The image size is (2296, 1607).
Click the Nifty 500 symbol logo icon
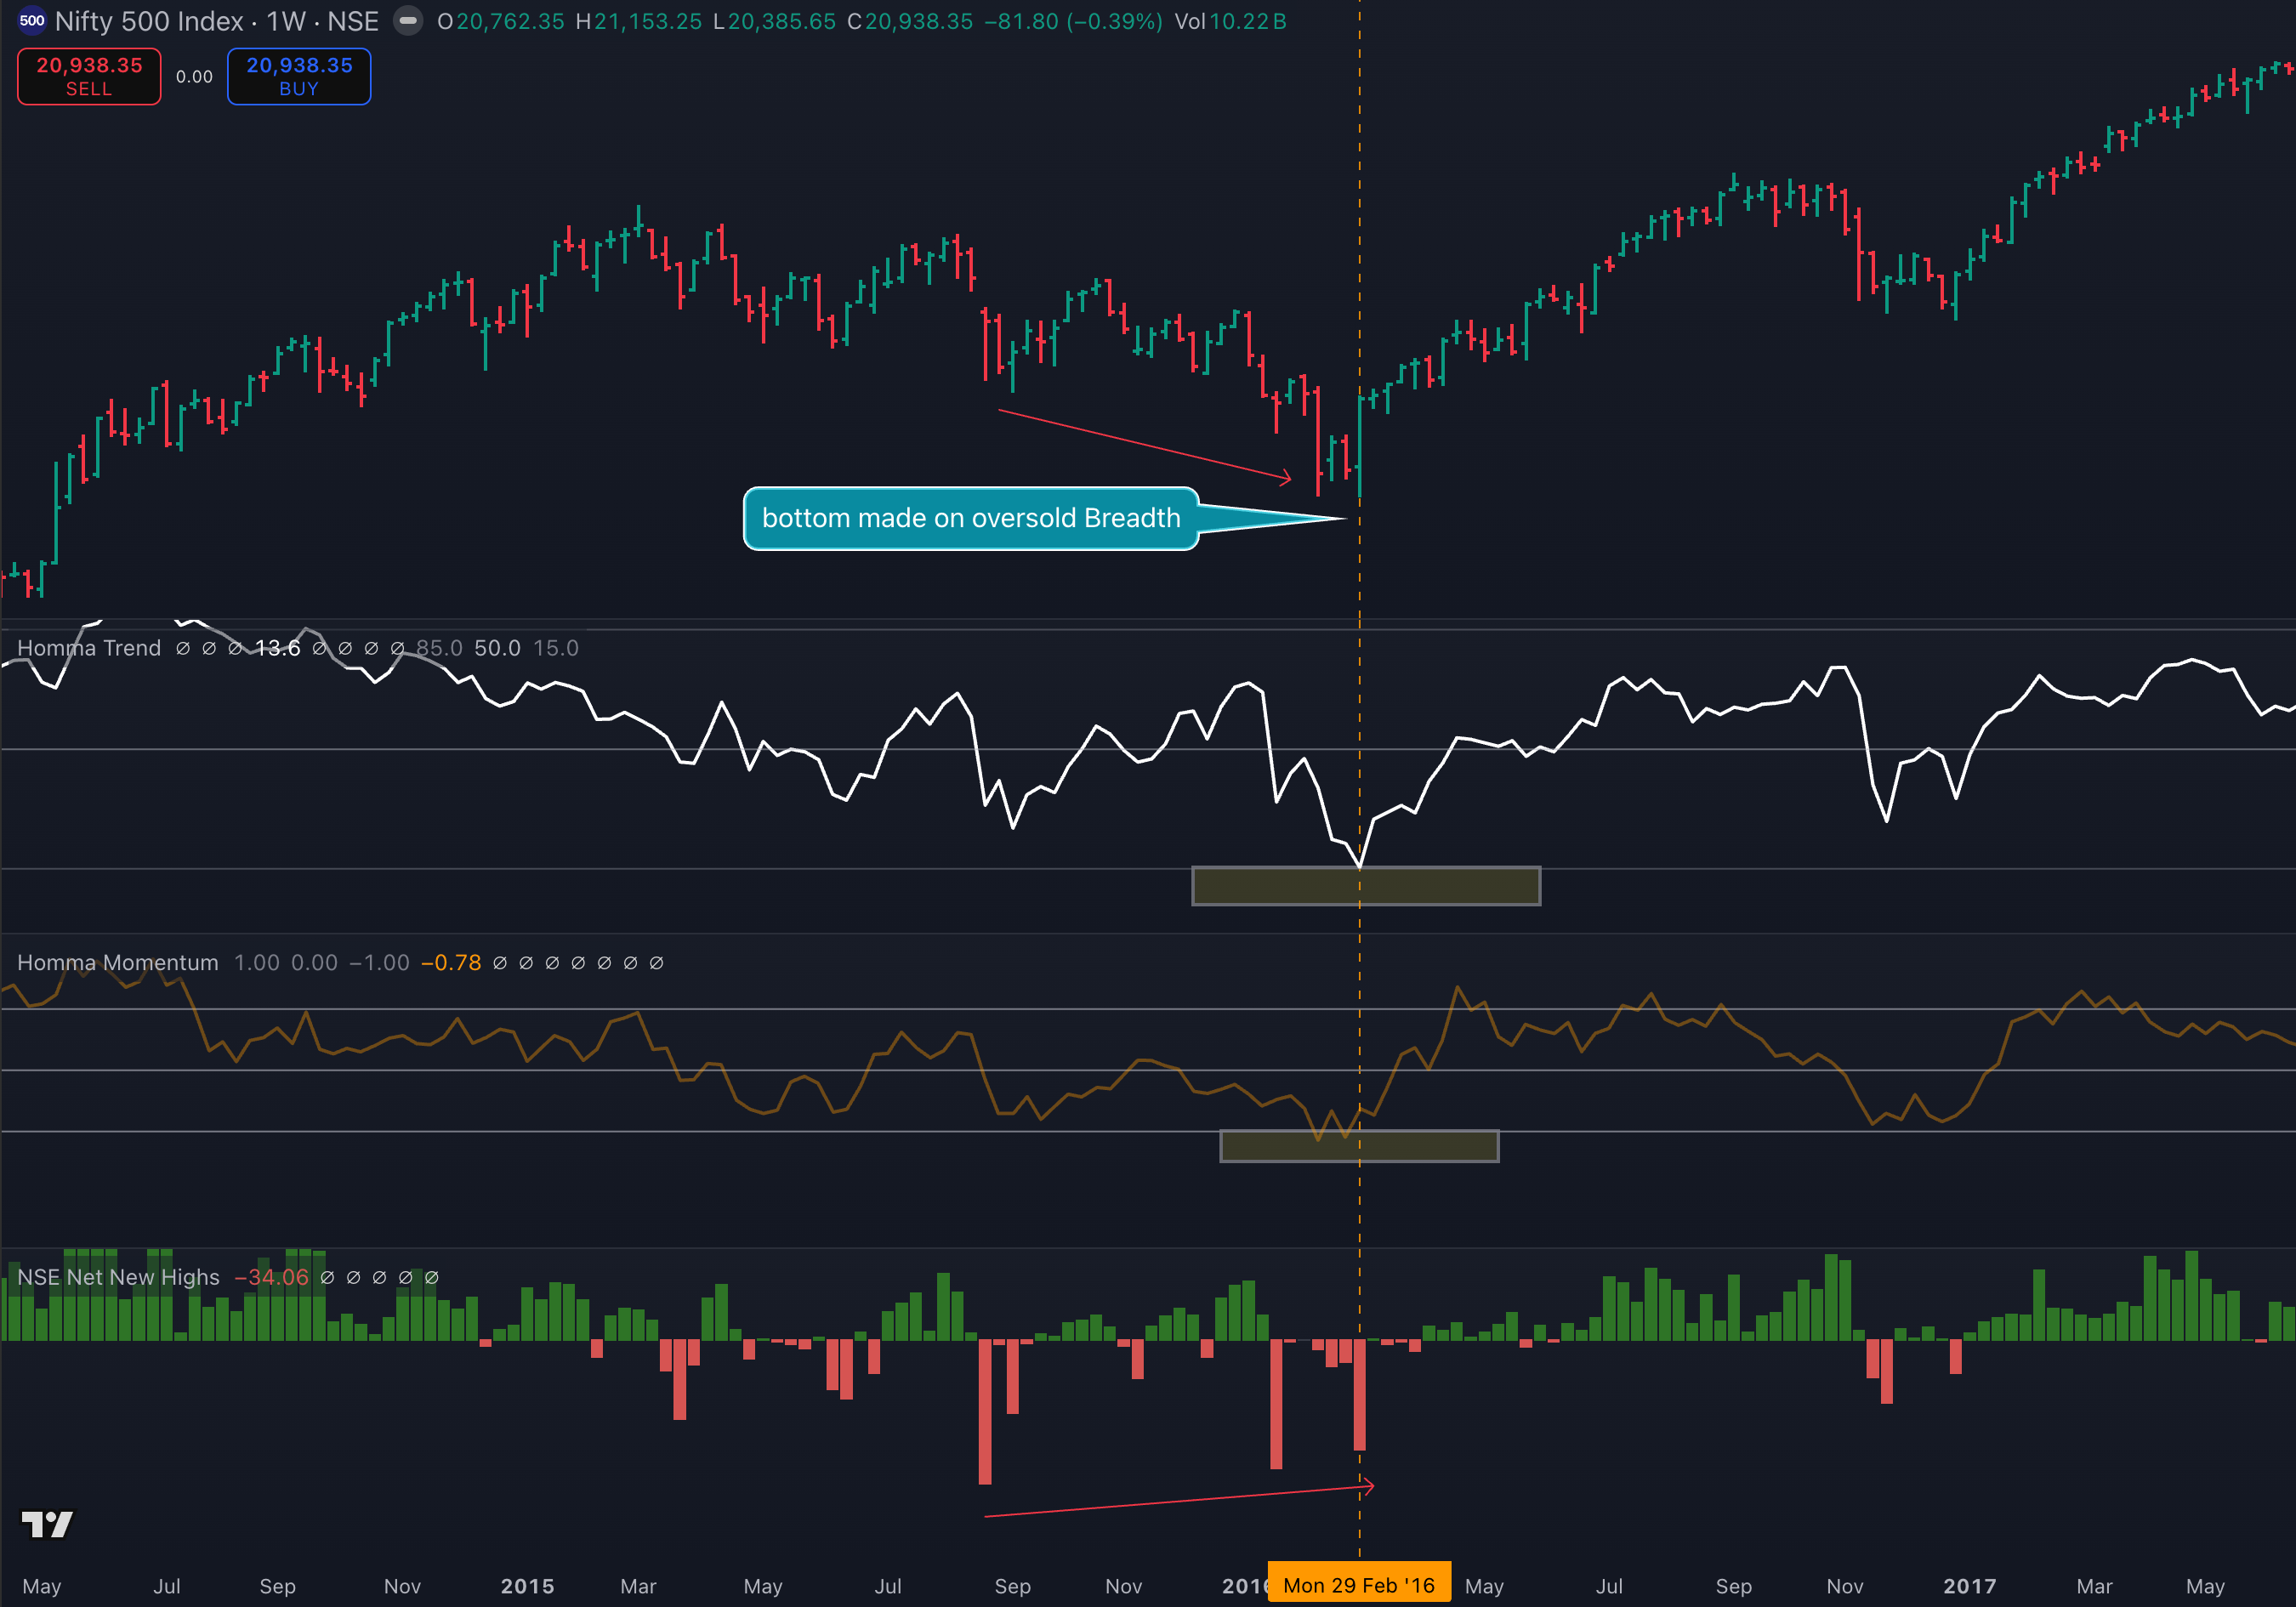[x=32, y=21]
